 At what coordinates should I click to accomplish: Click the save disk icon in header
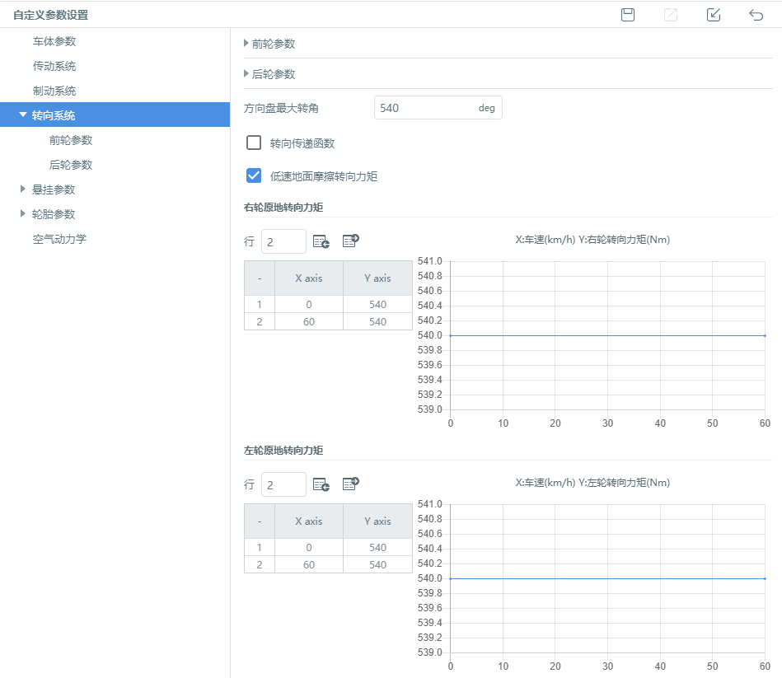coord(628,15)
